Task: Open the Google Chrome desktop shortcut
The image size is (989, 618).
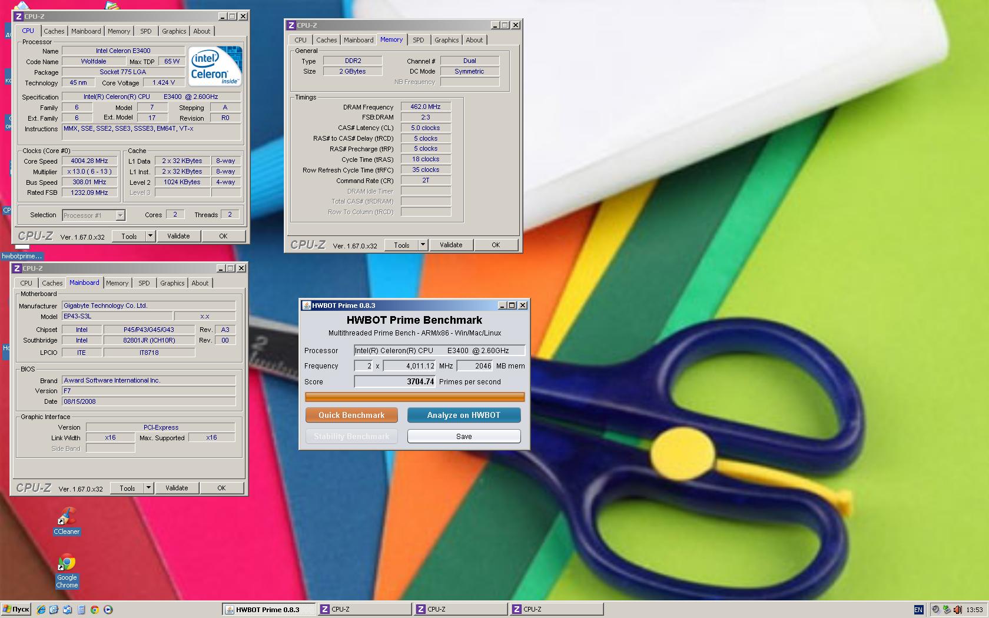Action: click(x=67, y=571)
